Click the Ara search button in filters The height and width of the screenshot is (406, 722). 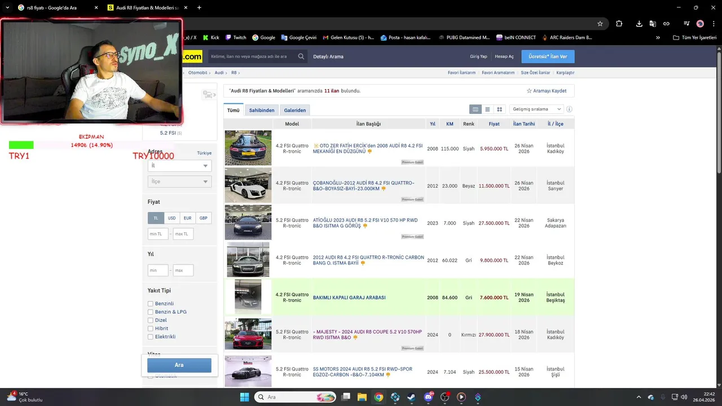click(179, 365)
